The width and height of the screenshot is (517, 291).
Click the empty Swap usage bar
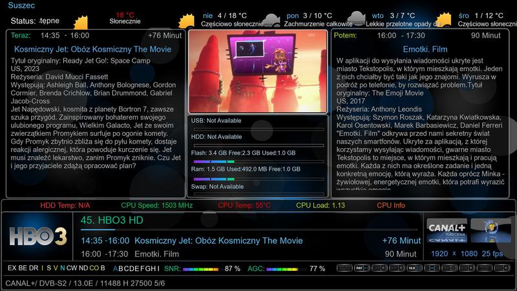click(x=258, y=193)
